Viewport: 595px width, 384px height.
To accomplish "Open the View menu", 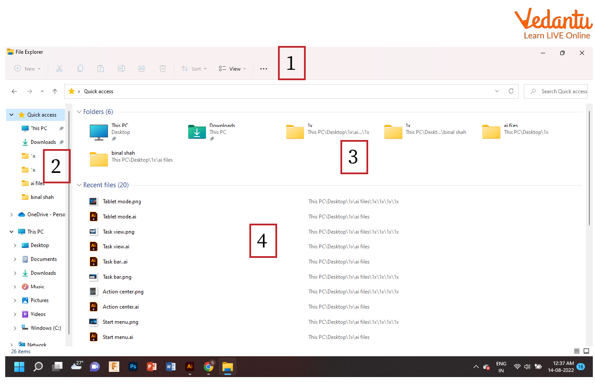I will point(232,68).
